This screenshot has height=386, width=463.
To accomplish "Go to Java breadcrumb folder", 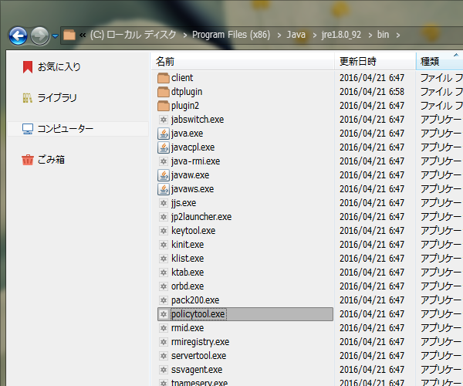I will tap(296, 35).
